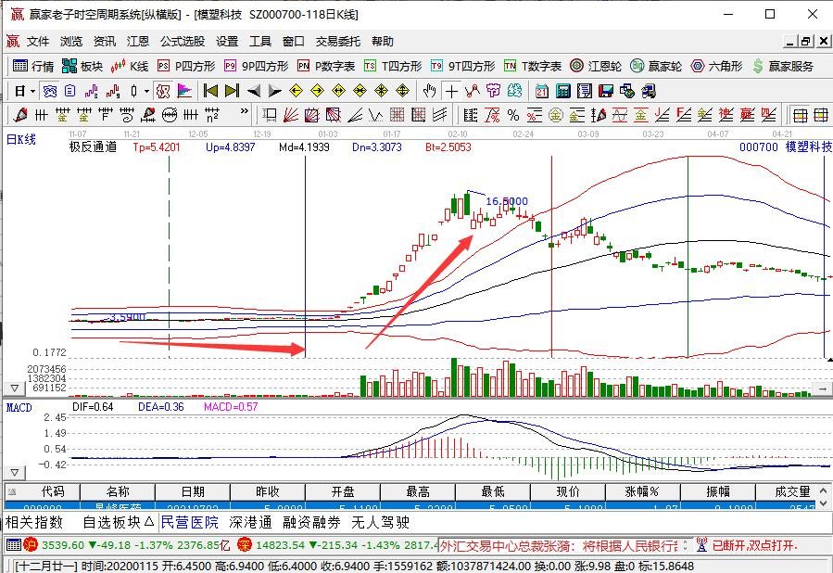The height and width of the screenshot is (573, 833).
Task: Collapse the volume panel with its triangle
Action: (15, 388)
